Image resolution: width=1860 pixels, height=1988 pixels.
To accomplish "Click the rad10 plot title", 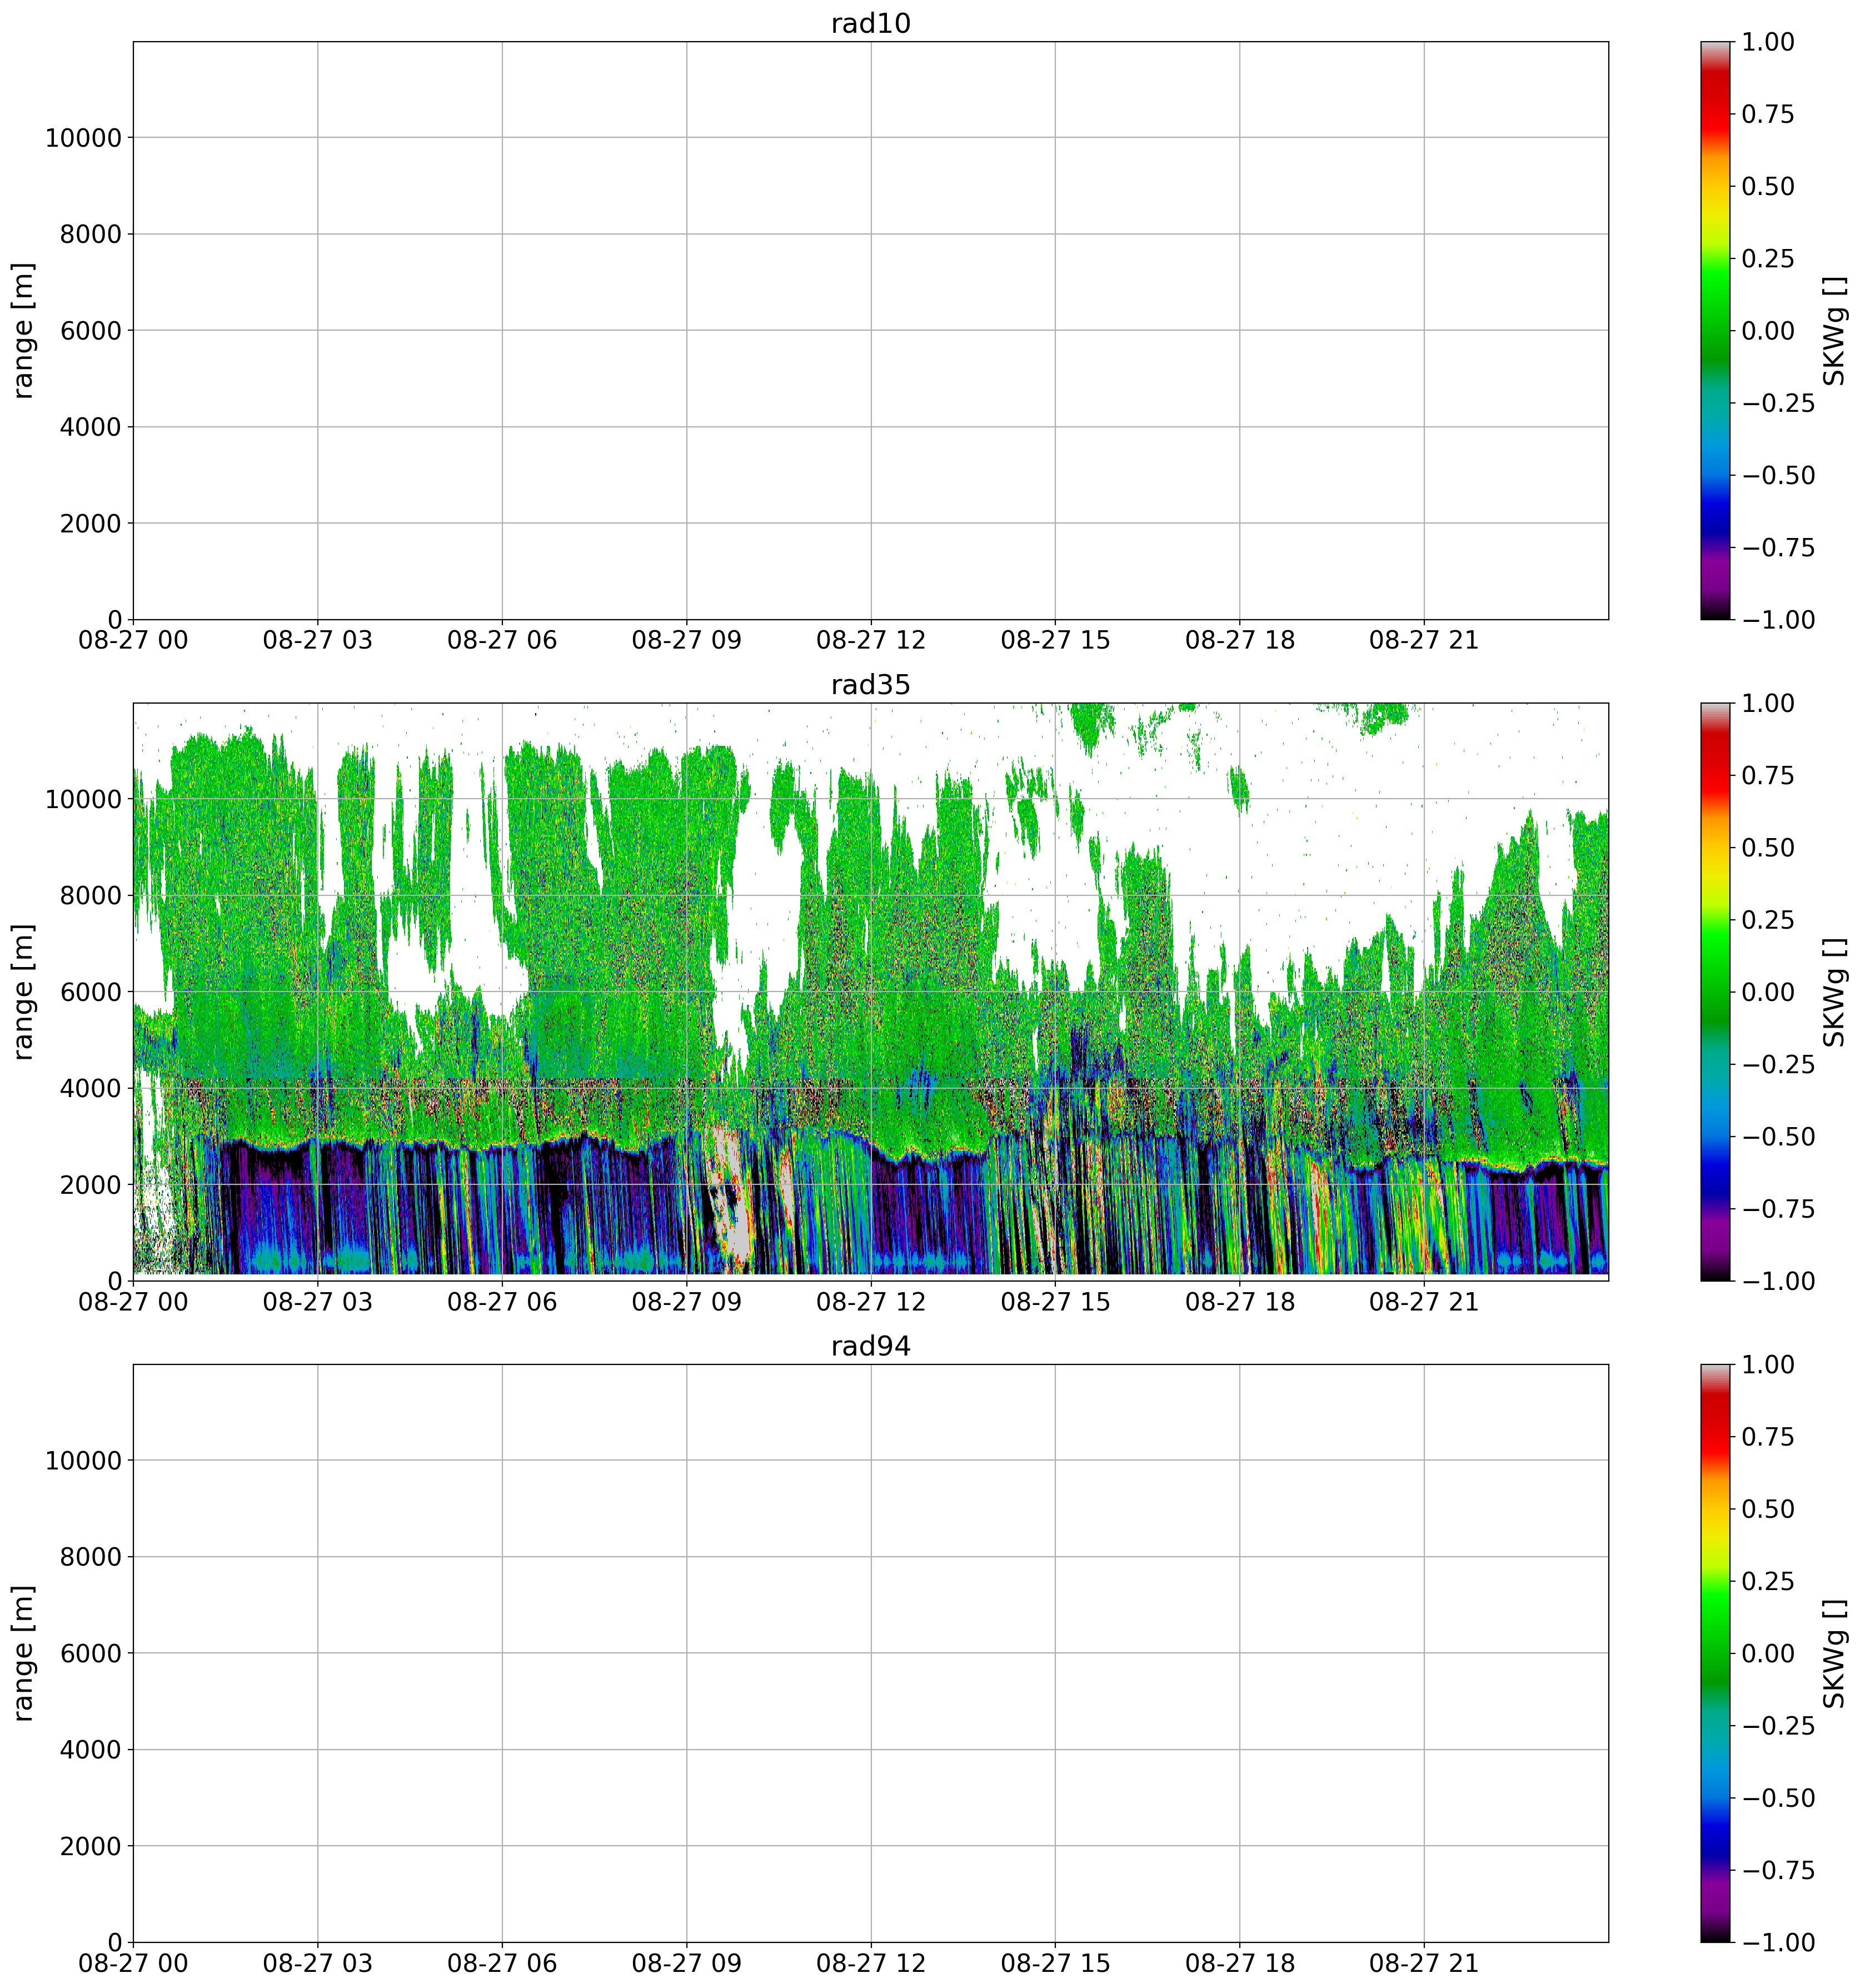I will [870, 24].
